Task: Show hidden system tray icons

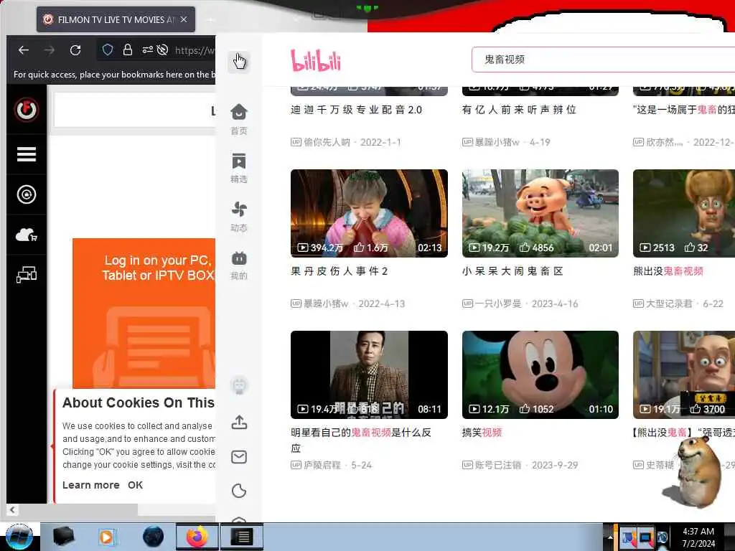Action: click(610, 537)
